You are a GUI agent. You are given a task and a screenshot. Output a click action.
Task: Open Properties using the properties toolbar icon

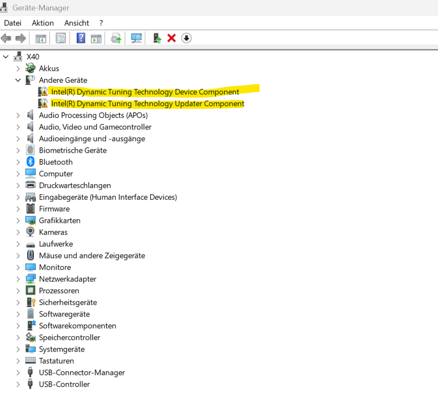click(x=61, y=38)
